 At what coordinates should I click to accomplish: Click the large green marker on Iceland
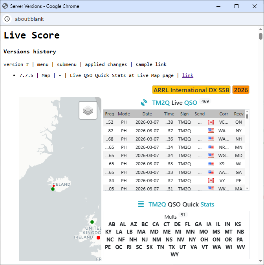53,189
